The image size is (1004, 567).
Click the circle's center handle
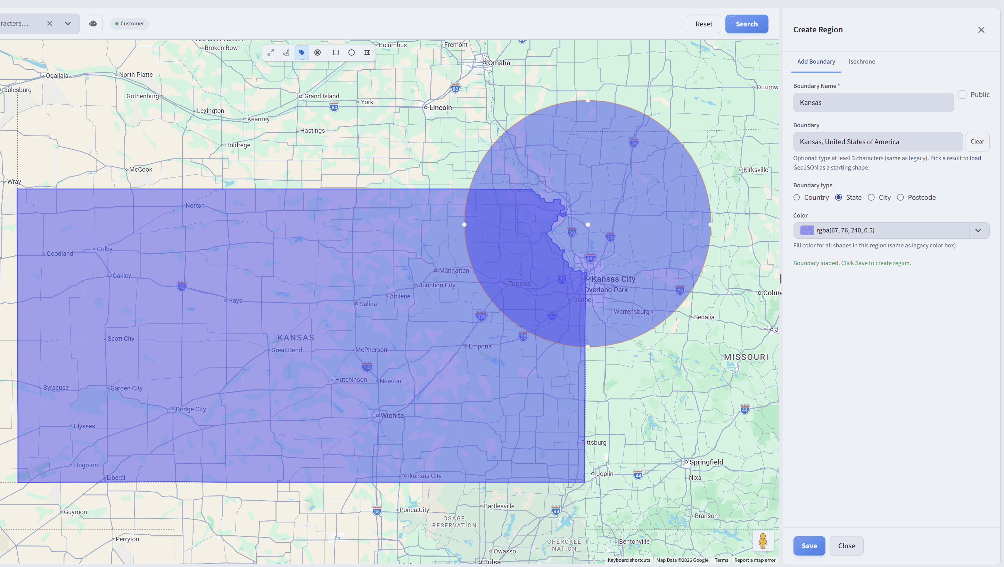[x=588, y=224]
